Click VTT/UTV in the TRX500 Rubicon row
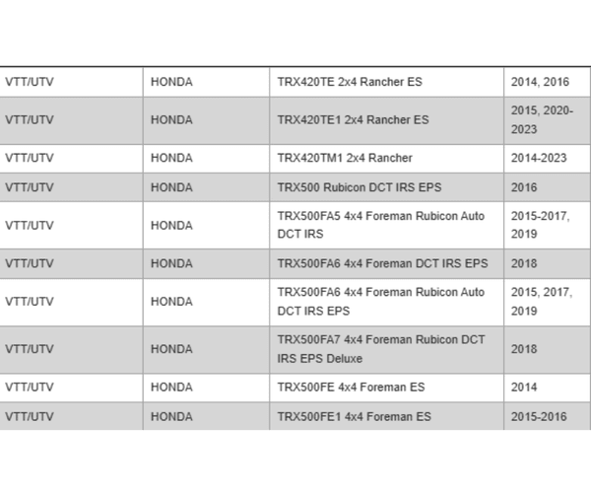 click(x=30, y=186)
